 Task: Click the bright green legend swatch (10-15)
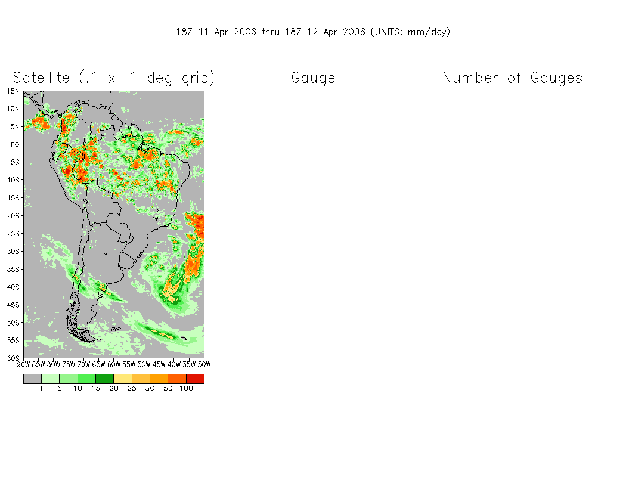click(86, 379)
